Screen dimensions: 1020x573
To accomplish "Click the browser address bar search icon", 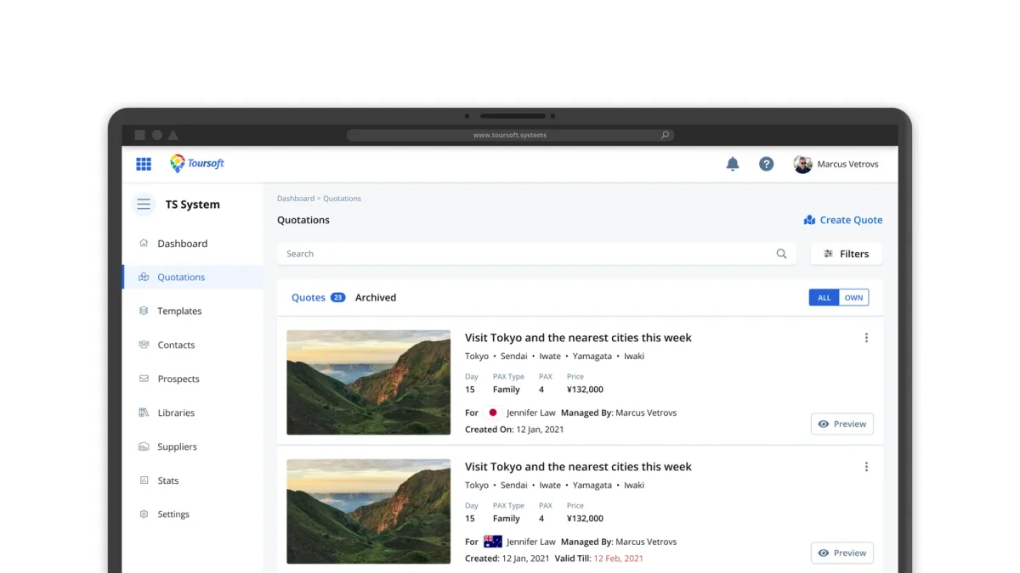I will click(666, 135).
